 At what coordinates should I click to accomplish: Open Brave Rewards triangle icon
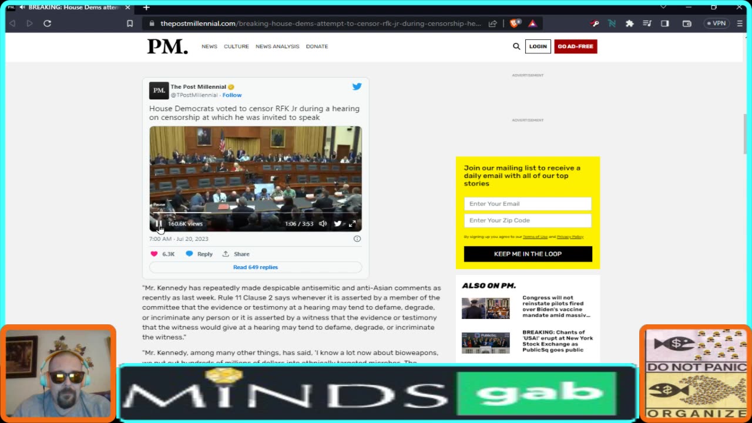click(x=532, y=23)
